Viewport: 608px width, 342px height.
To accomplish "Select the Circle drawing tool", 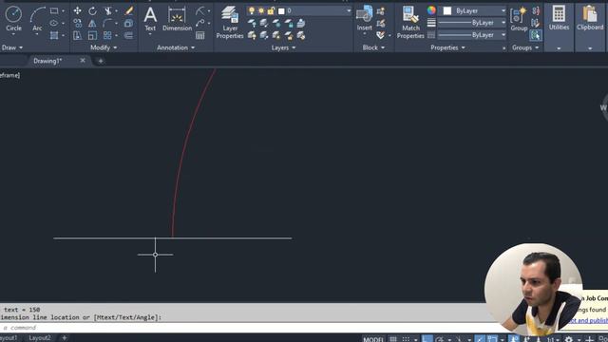I will click(x=13, y=18).
